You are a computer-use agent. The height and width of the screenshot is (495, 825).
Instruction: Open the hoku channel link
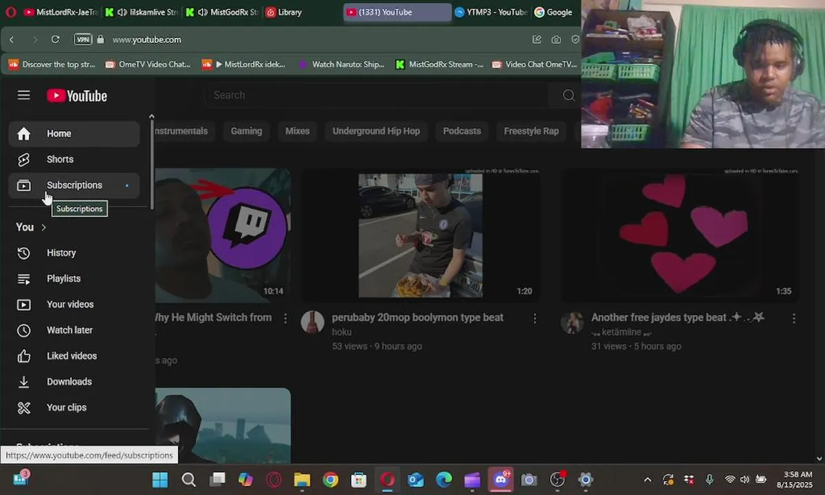342,332
